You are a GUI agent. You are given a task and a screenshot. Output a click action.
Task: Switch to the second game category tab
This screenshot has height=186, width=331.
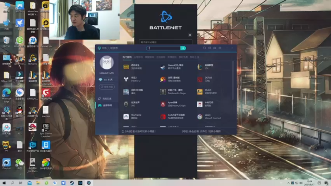(138, 57)
